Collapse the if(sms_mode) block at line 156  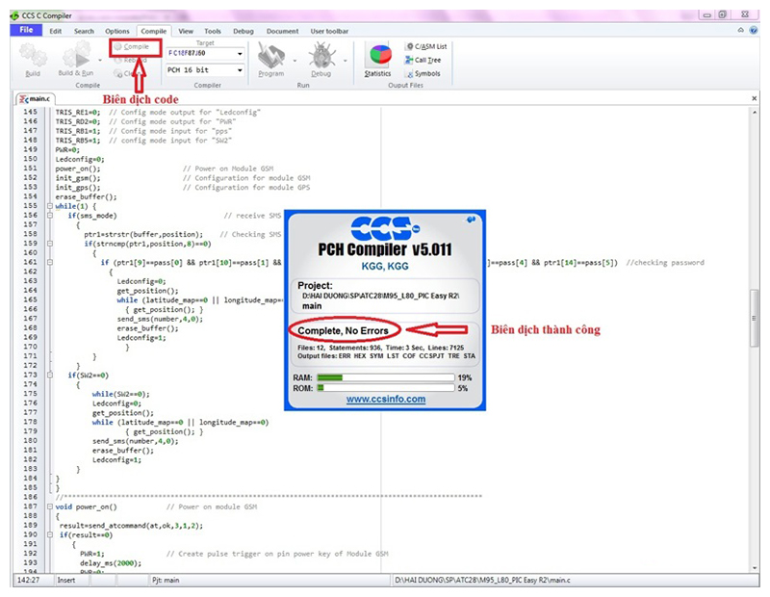point(50,216)
